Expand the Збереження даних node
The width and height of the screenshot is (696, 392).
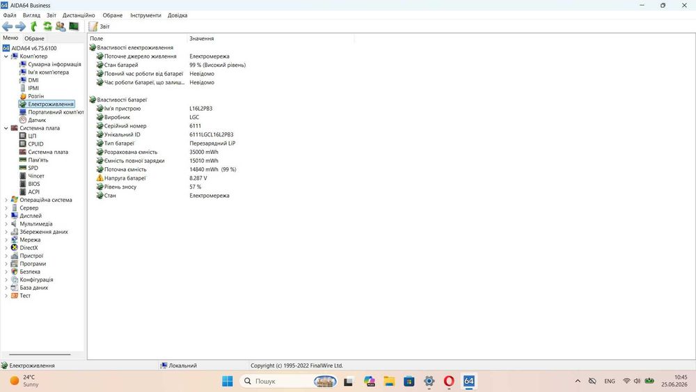click(x=6, y=232)
